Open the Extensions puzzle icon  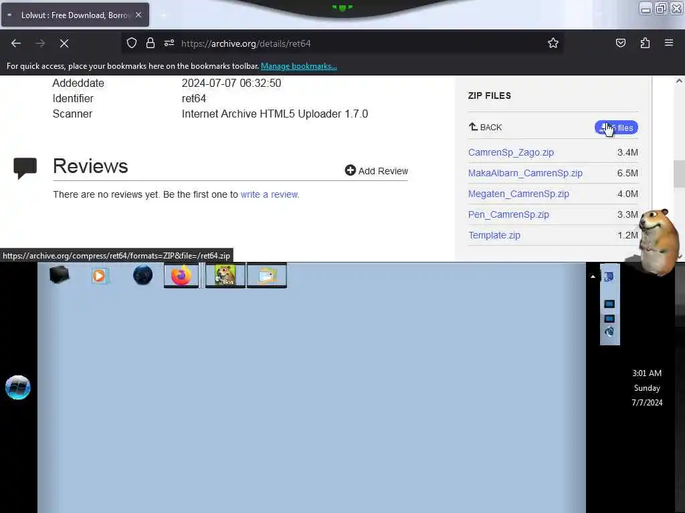(645, 43)
